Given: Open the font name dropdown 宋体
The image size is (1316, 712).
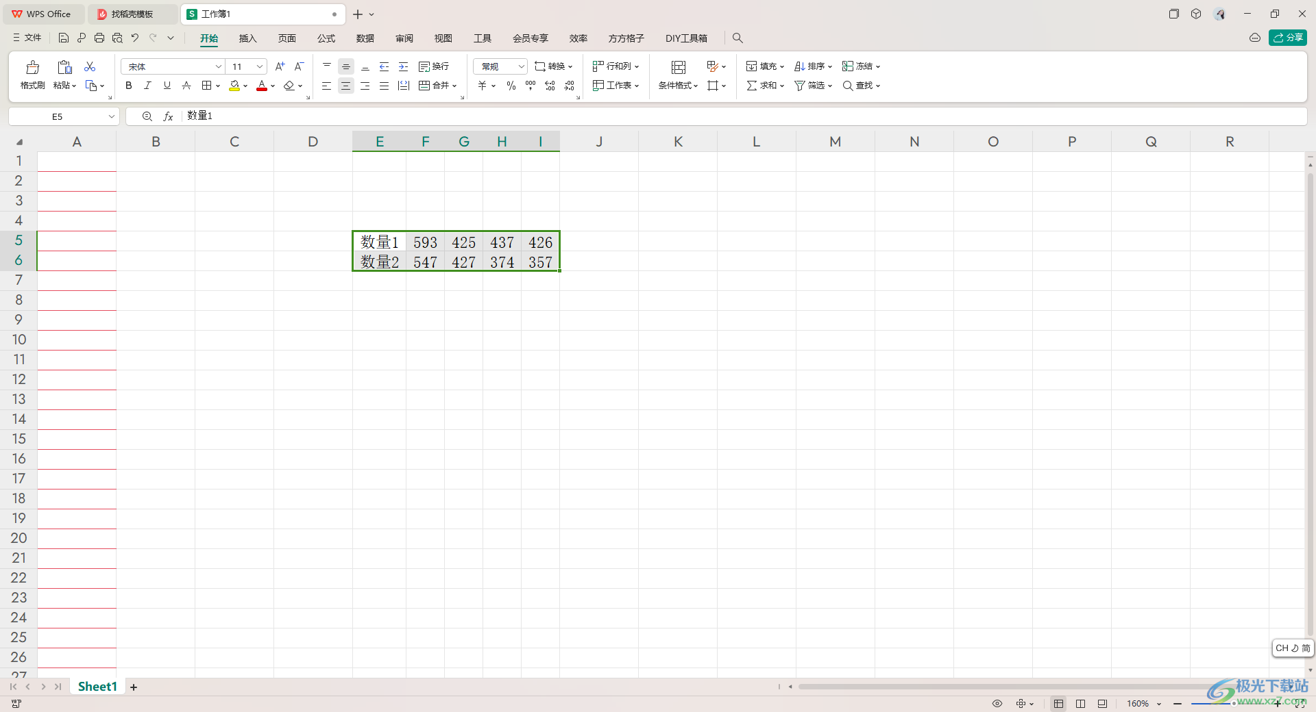Looking at the screenshot, I should [x=219, y=66].
